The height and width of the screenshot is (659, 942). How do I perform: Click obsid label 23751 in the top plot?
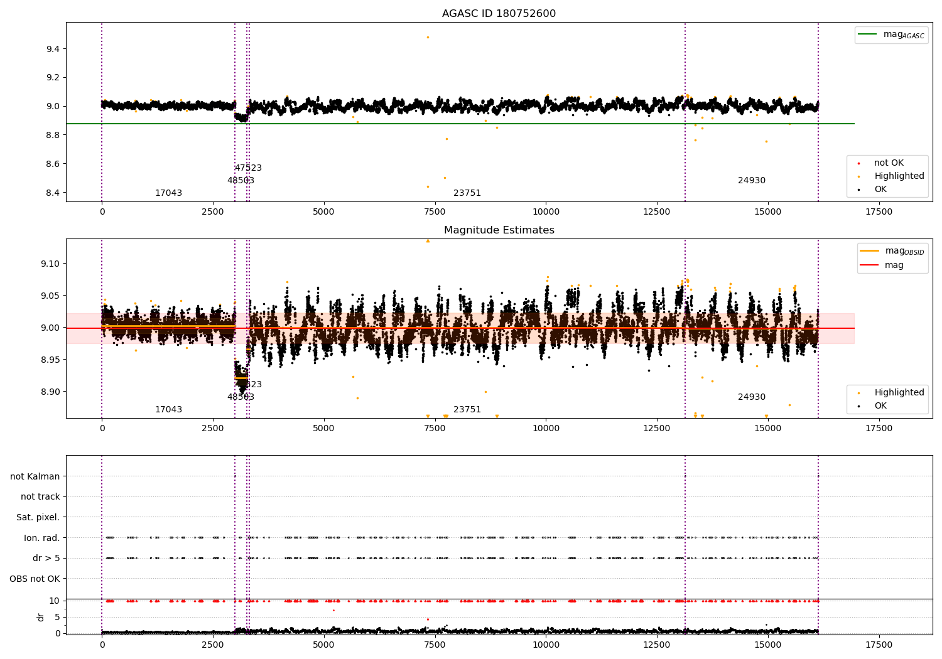467,193
